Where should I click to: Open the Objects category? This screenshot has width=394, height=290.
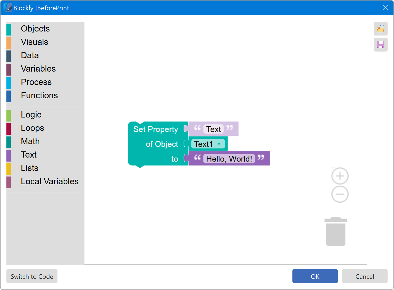coord(35,29)
